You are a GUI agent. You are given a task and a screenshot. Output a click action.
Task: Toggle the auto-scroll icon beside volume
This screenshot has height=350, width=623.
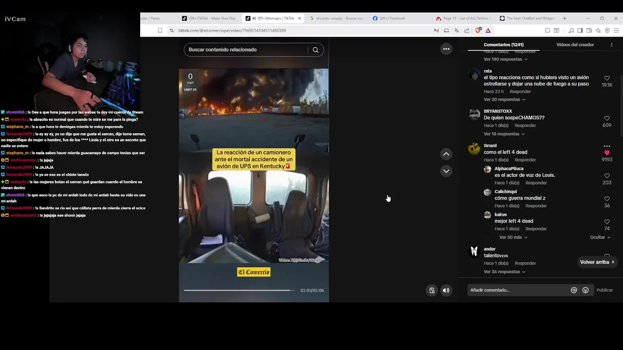click(x=432, y=290)
